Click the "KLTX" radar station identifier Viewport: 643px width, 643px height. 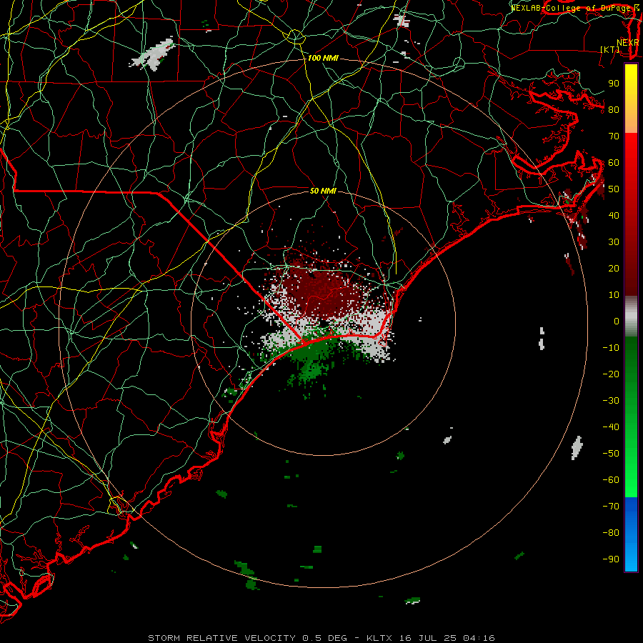tap(379, 638)
